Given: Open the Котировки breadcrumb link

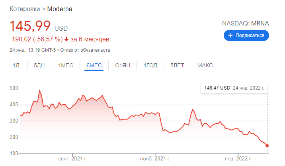Looking at the screenshot, I should click(x=26, y=9).
